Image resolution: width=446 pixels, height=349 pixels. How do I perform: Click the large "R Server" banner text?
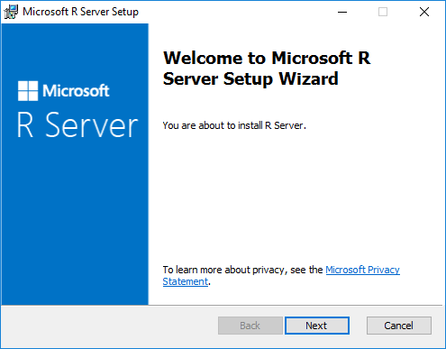point(77,125)
